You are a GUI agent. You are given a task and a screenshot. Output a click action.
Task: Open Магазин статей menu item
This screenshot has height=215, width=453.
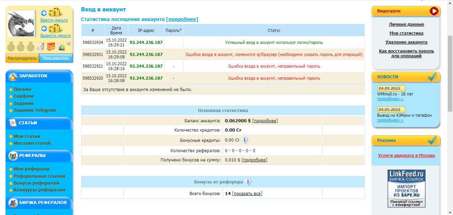(x=32, y=143)
